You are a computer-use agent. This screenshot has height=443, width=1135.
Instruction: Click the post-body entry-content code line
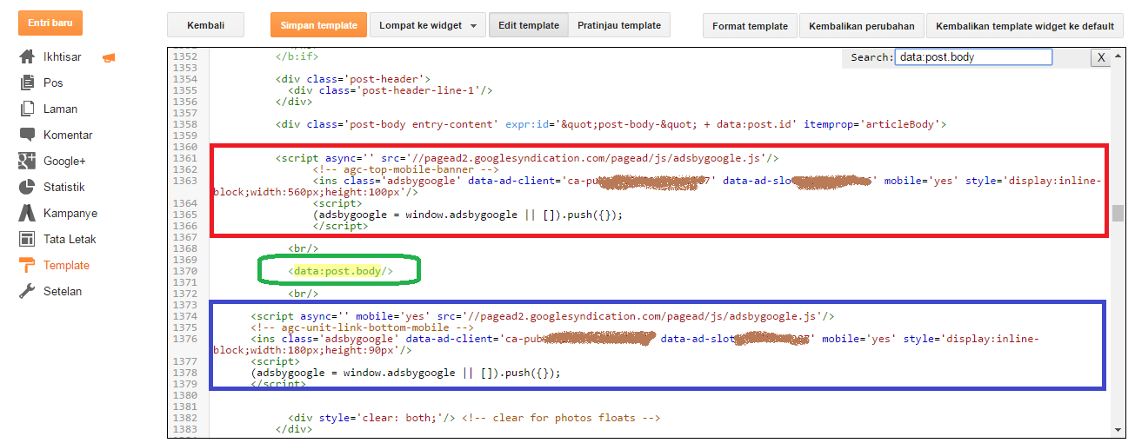click(x=611, y=125)
